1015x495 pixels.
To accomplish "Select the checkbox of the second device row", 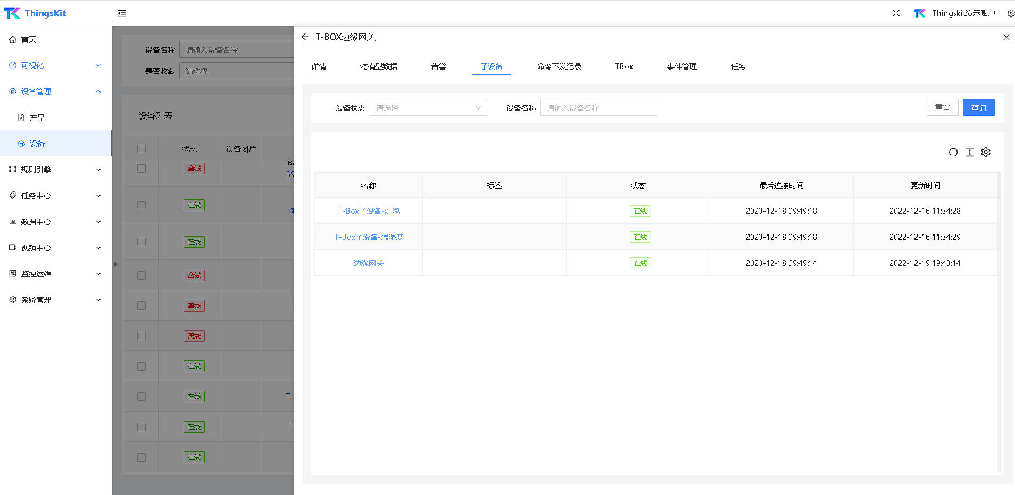I will pyautogui.click(x=142, y=205).
